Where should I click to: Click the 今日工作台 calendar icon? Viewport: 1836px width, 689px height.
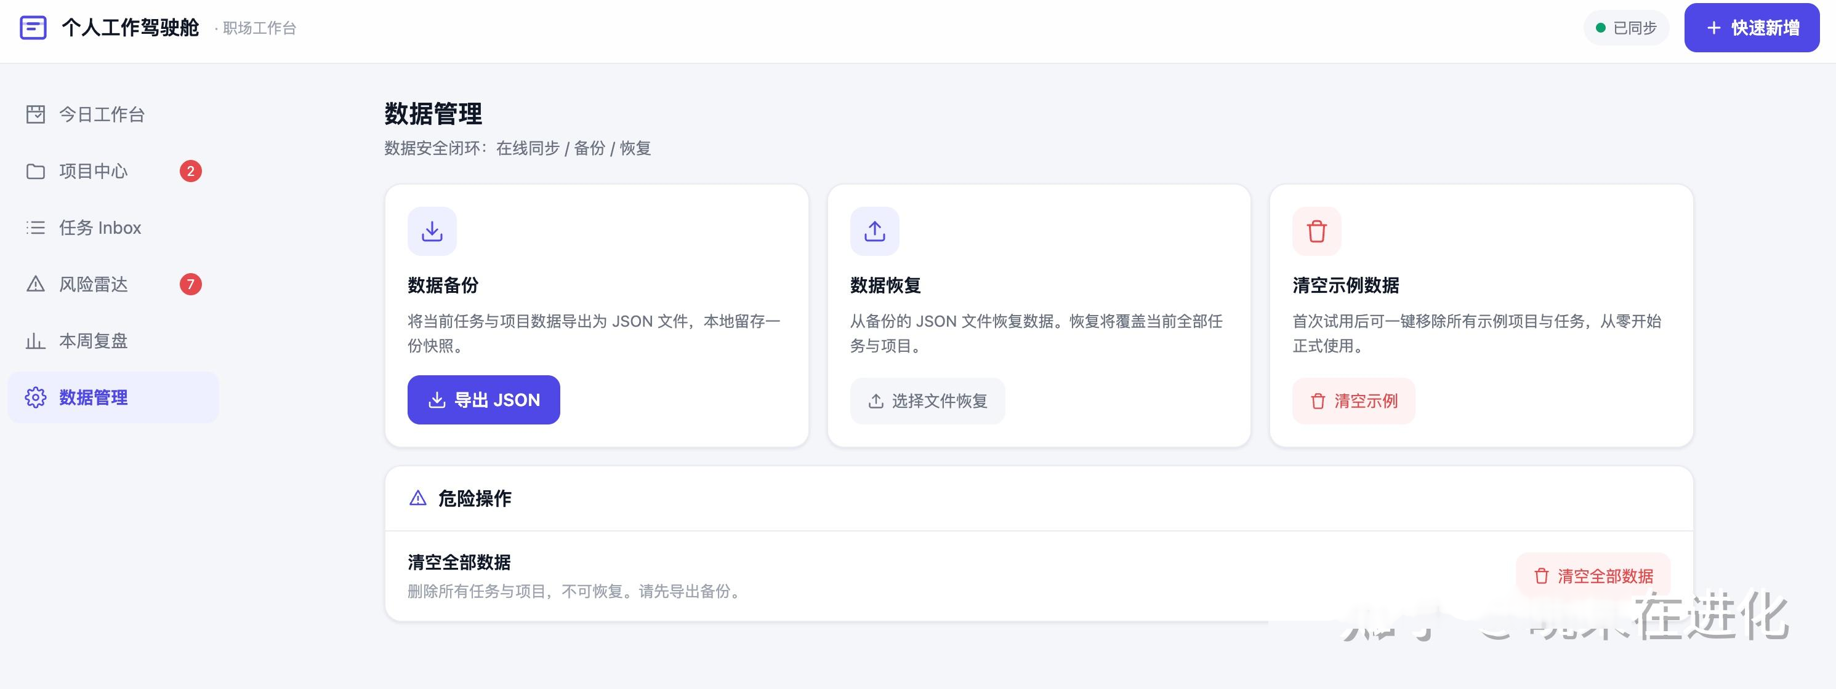pos(36,114)
